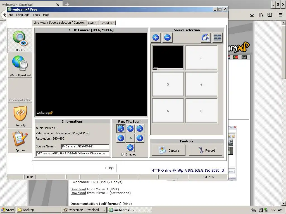Select empty source slot 5

[168, 111]
